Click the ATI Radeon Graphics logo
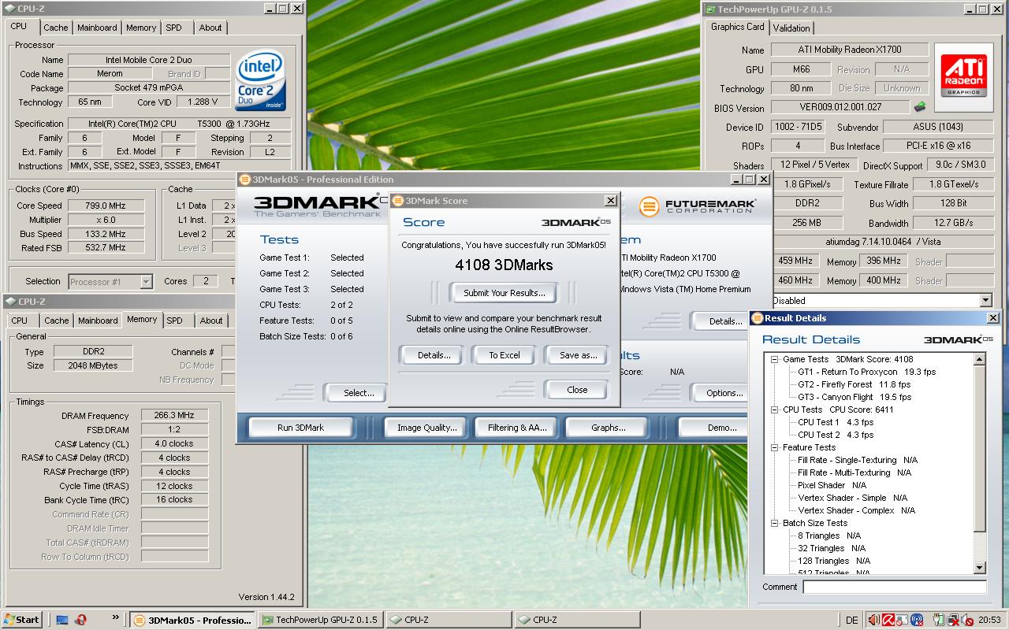This screenshot has height=630, width=1009. coord(963,76)
